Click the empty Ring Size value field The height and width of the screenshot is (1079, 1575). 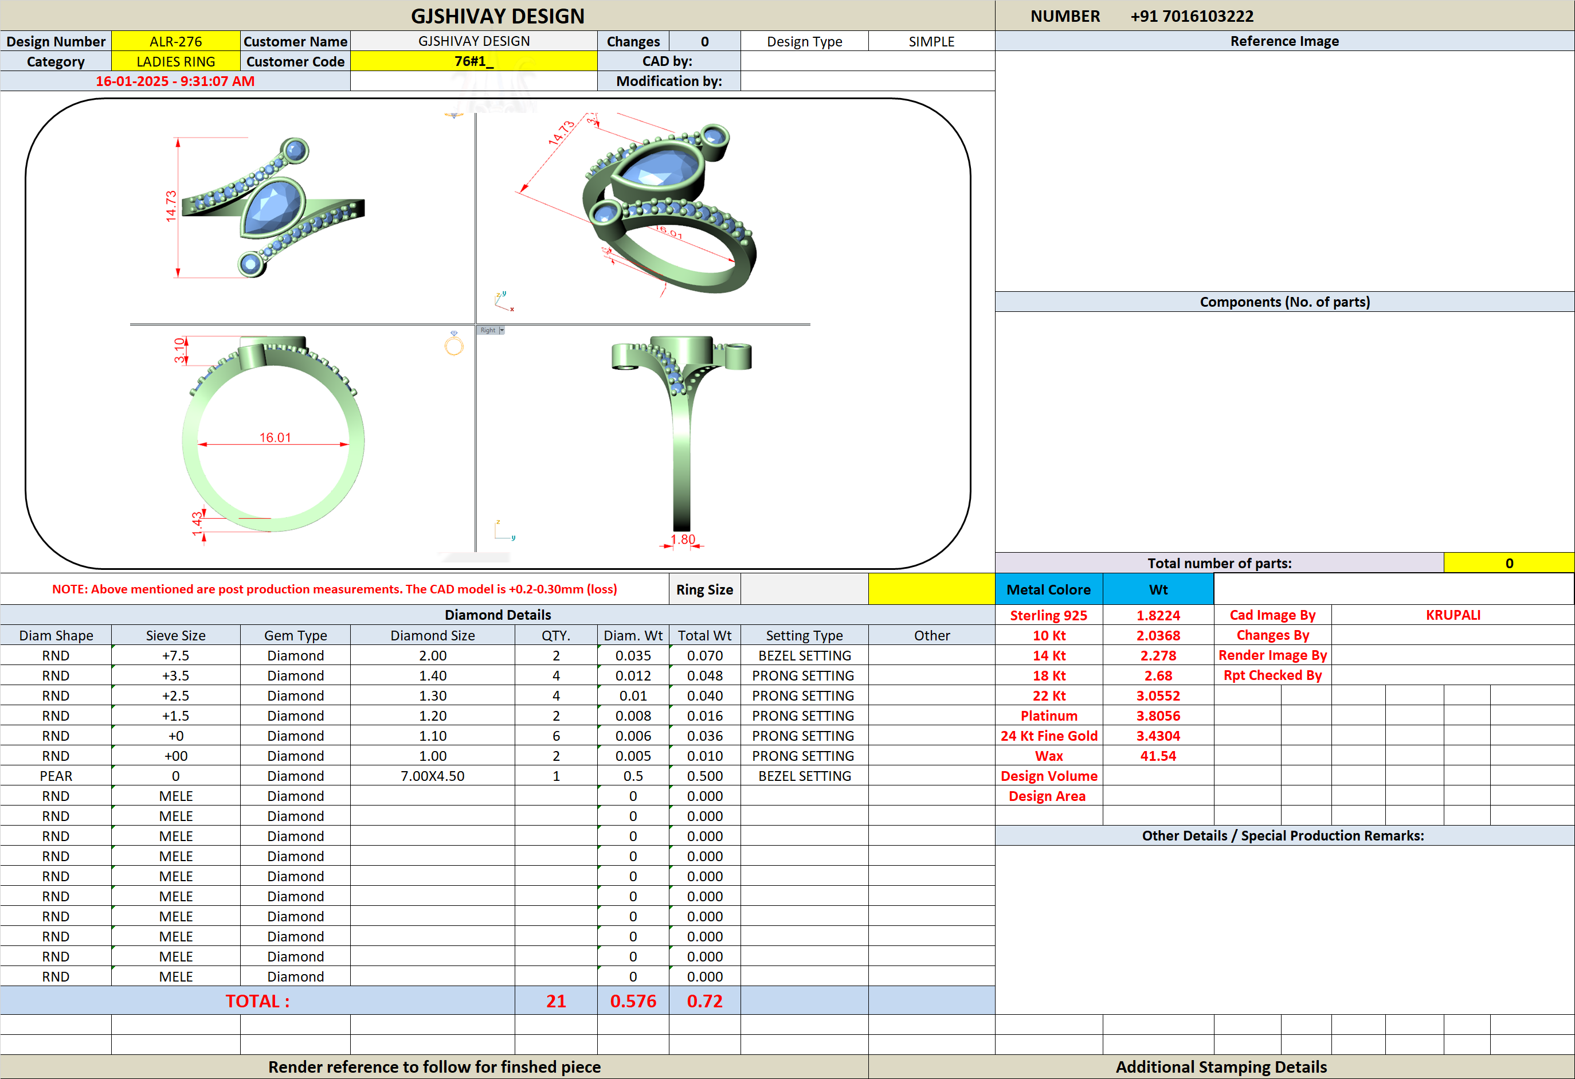click(x=805, y=589)
